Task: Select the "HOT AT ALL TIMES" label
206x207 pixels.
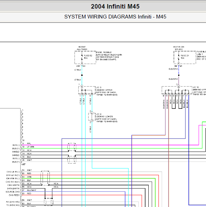Action: tap(82, 48)
